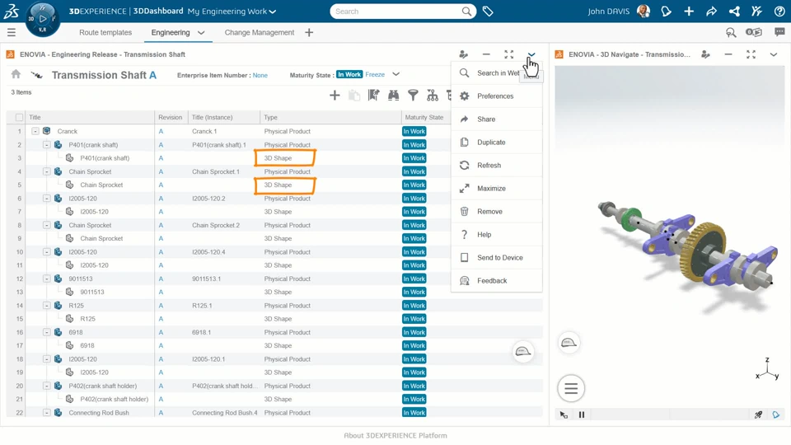This screenshot has height=445, width=791.
Task: Click the add plus icon in toolbar
Action: [335, 96]
